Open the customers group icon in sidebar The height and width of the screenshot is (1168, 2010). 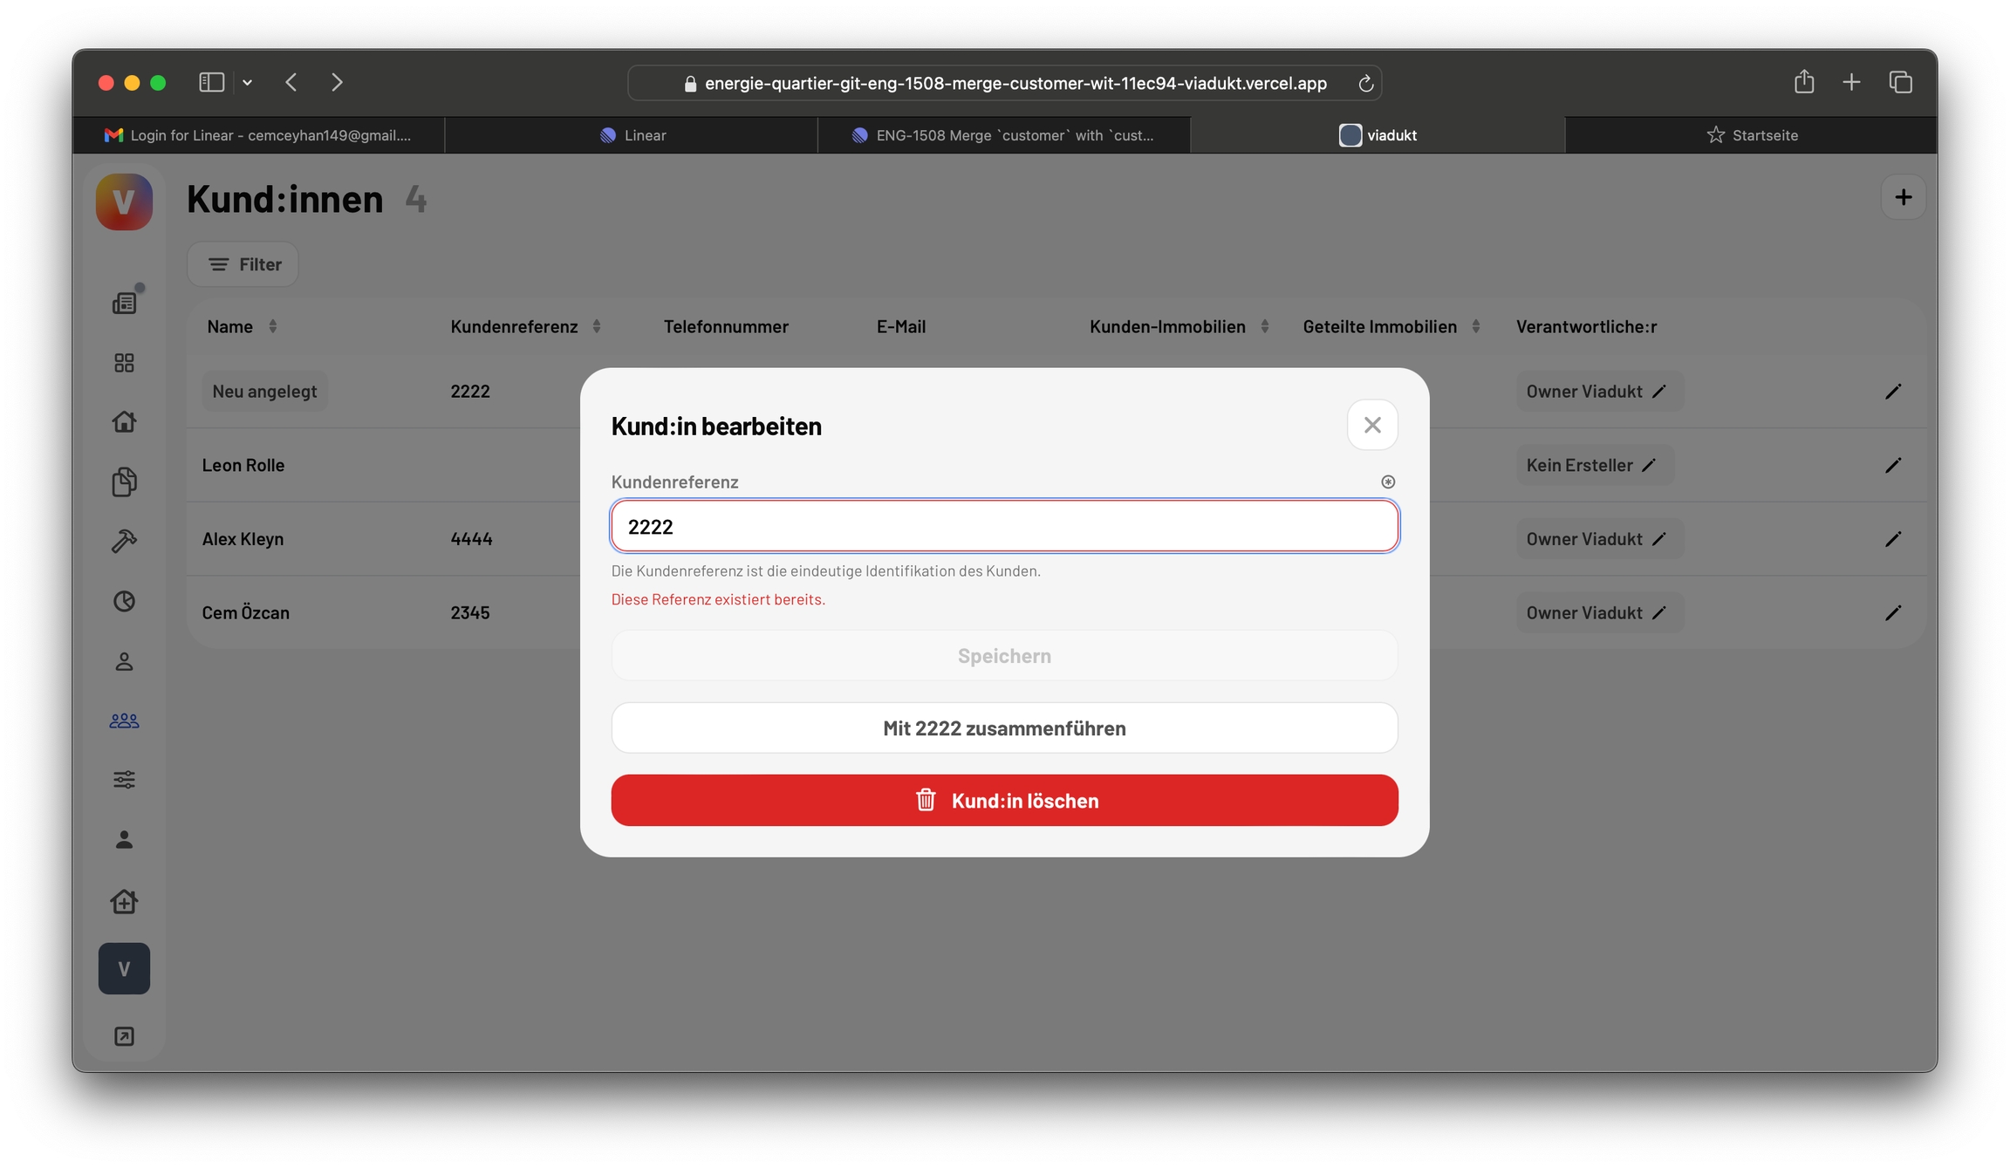pos(124,721)
